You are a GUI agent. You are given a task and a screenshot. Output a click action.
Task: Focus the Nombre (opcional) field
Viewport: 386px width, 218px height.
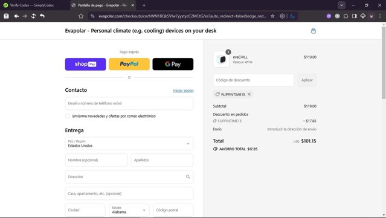pos(96,160)
